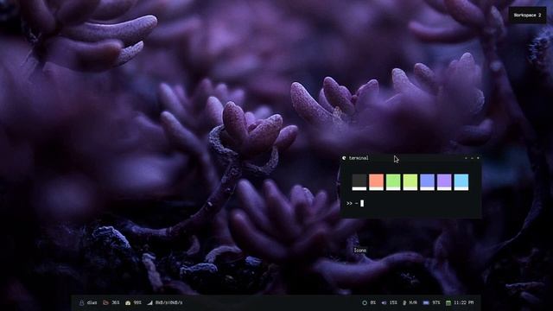553x311 pixels.
Task: Click the microphone icon beside N/A
Action: pyautogui.click(x=404, y=302)
